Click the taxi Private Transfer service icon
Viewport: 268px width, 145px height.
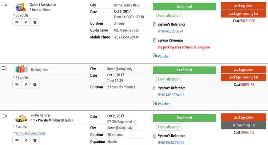point(21,118)
